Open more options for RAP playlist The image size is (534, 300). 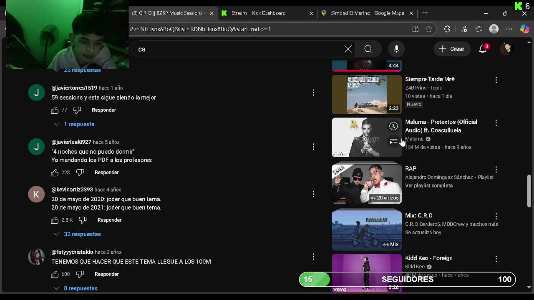[496, 170]
